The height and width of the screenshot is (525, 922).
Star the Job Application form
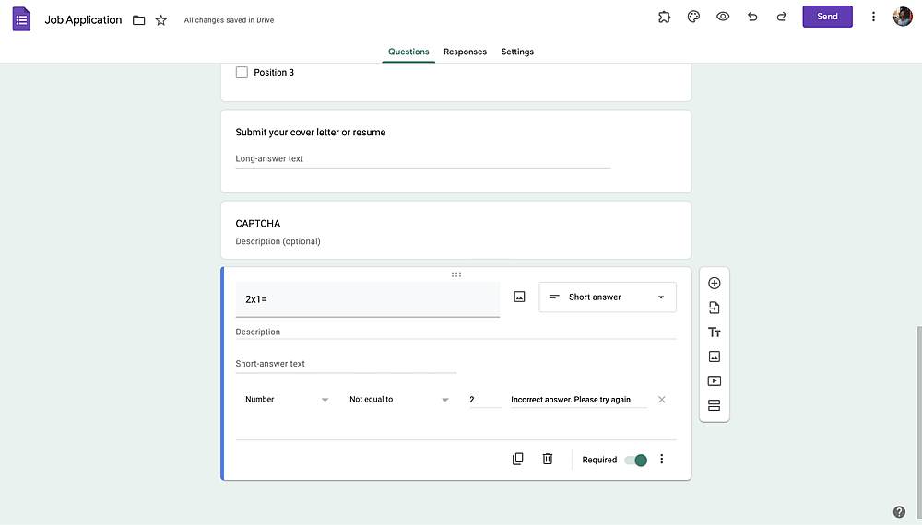point(161,20)
